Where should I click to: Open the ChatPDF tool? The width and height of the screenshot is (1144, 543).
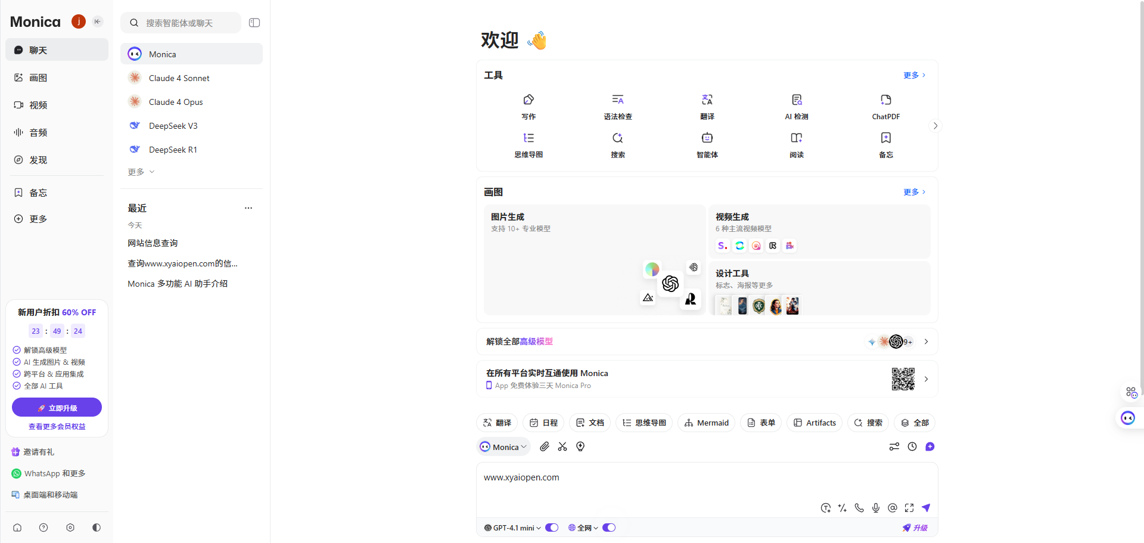pos(886,107)
